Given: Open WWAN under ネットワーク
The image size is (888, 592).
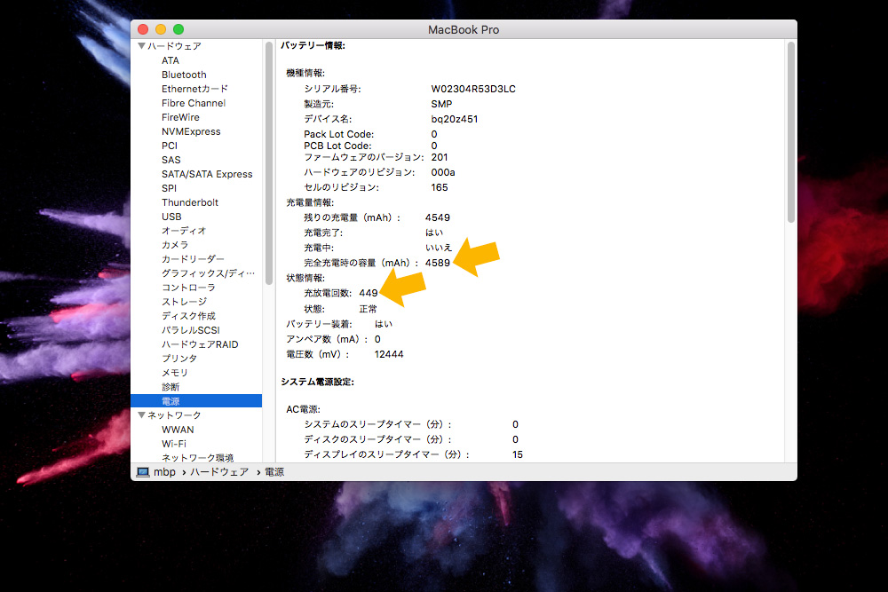Looking at the screenshot, I should pyautogui.click(x=178, y=430).
